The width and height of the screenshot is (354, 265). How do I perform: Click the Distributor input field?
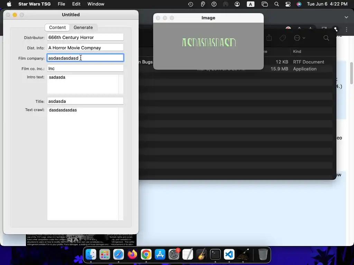85,37
